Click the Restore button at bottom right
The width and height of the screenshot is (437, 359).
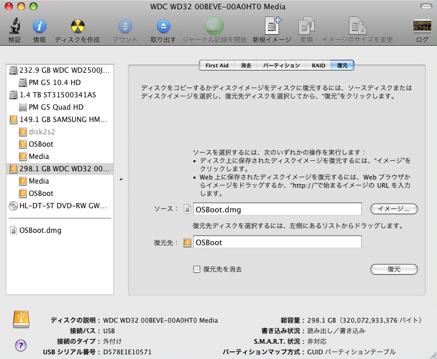click(394, 269)
